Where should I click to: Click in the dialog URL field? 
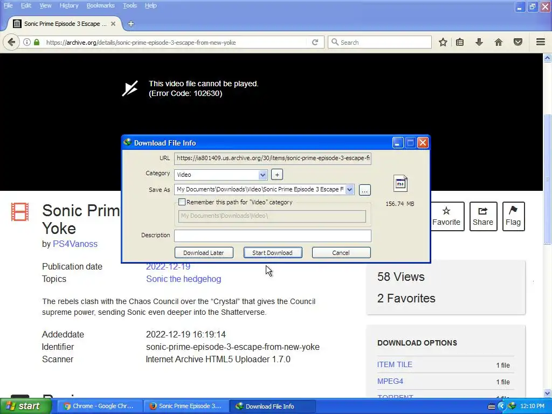pos(273,158)
